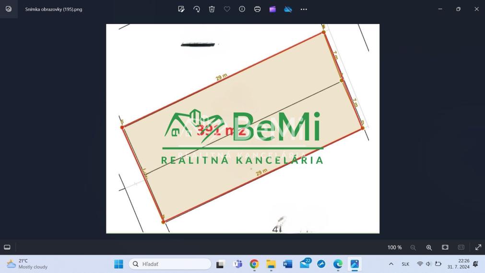Switch the SLK keyboard language
Viewport: 485px width, 273px height.
click(x=405, y=264)
